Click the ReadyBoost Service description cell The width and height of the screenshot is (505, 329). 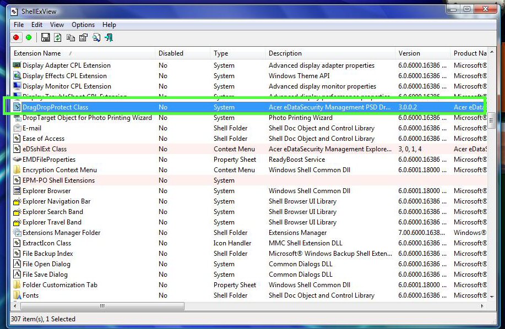pyautogui.click(x=297, y=160)
